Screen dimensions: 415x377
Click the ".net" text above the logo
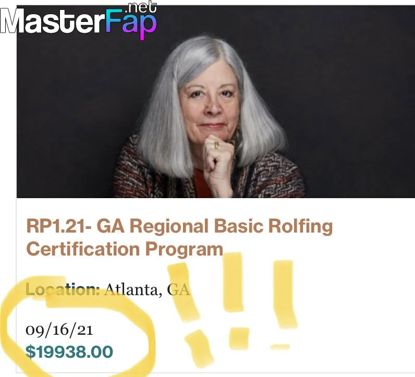tap(142, 7)
